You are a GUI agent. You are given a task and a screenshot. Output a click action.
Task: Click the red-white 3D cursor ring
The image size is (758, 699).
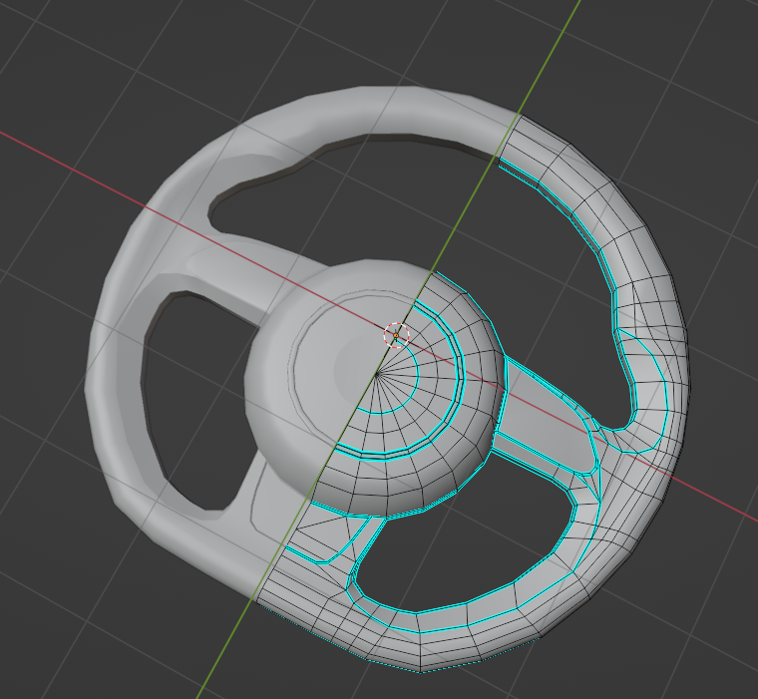pos(396,335)
